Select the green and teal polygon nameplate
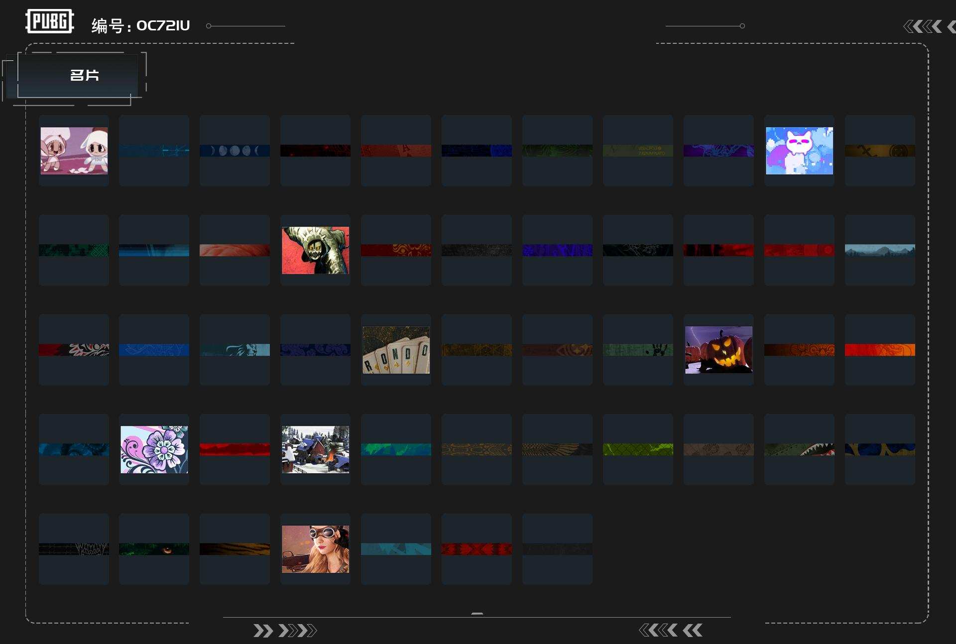The image size is (956, 644). 396,449
